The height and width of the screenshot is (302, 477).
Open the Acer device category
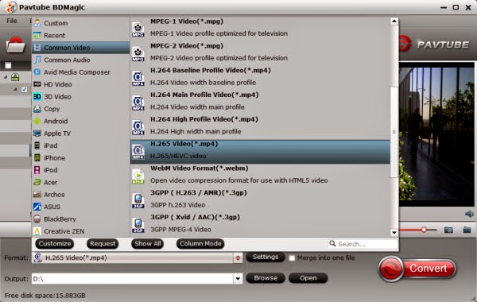coord(80,182)
